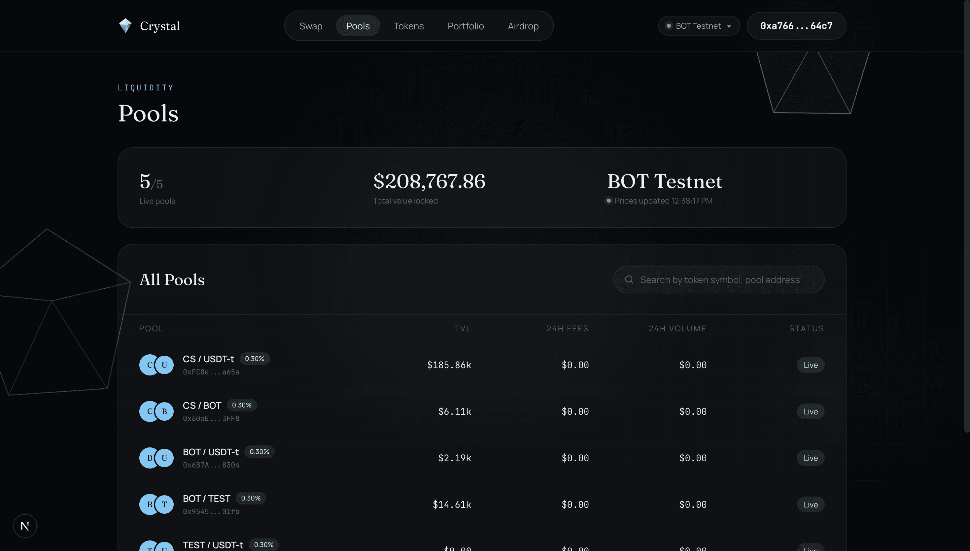
Task: Open the CS / BOT pool
Action: [482, 411]
